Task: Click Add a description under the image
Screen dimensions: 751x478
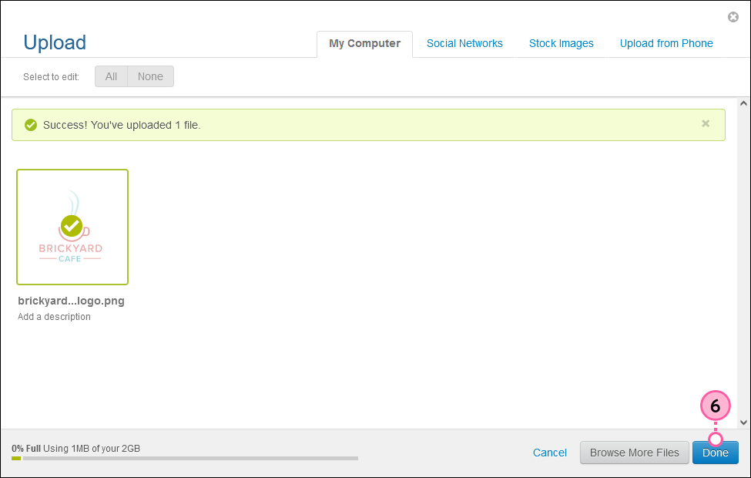Action: coord(54,317)
